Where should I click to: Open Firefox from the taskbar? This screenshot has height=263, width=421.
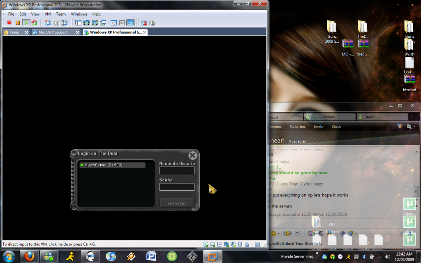pos(29,256)
